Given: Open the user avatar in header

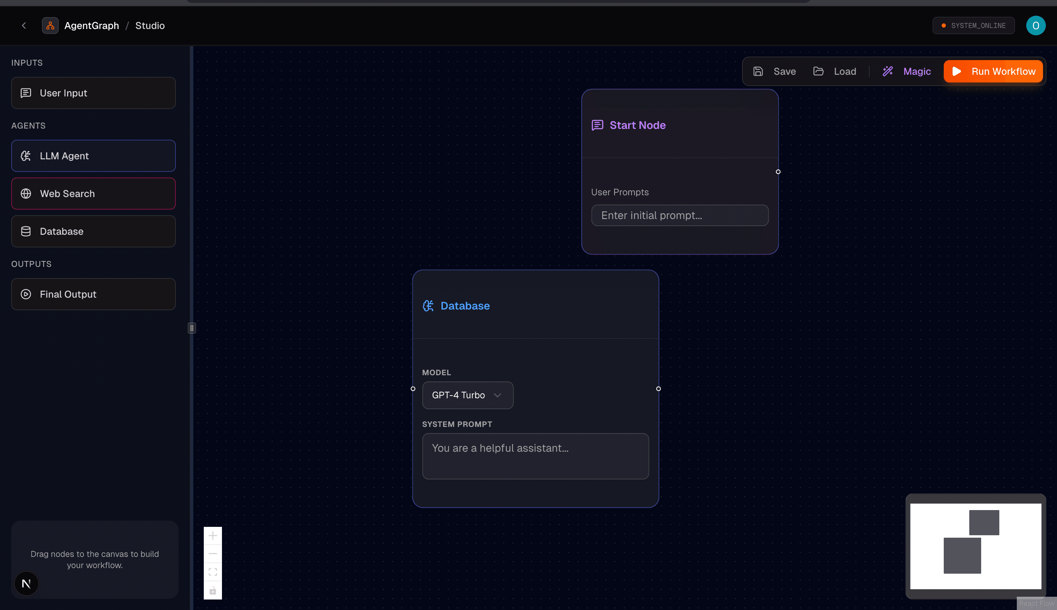Looking at the screenshot, I should 1035,26.
